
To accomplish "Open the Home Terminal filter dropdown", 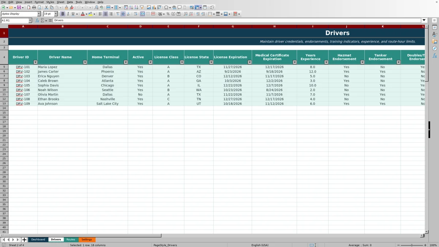I will (126, 62).
